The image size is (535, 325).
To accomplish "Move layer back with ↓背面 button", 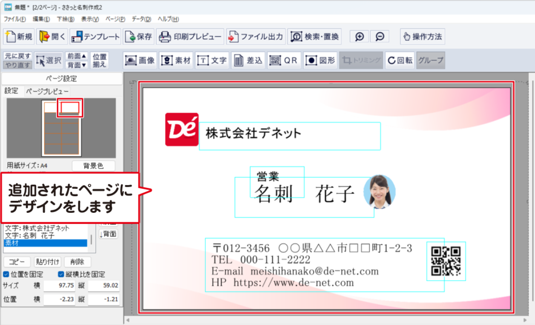I will (108, 234).
